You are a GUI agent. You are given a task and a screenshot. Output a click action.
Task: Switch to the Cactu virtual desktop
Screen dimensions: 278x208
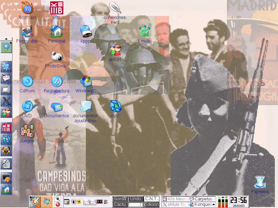coord(120,204)
